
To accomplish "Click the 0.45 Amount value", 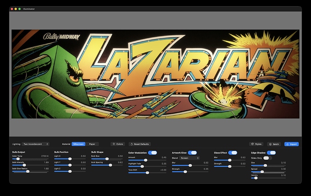I will pyautogui.click(x=164, y=157).
